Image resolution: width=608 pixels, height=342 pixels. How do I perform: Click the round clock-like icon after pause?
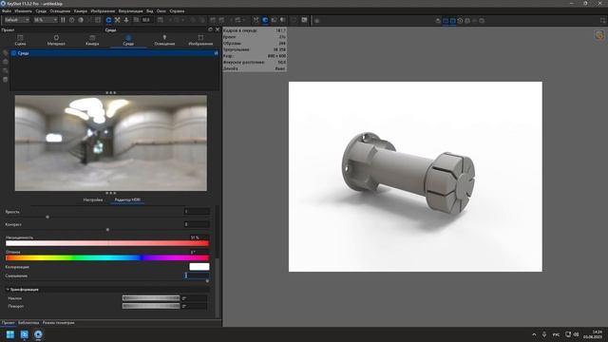72,20
